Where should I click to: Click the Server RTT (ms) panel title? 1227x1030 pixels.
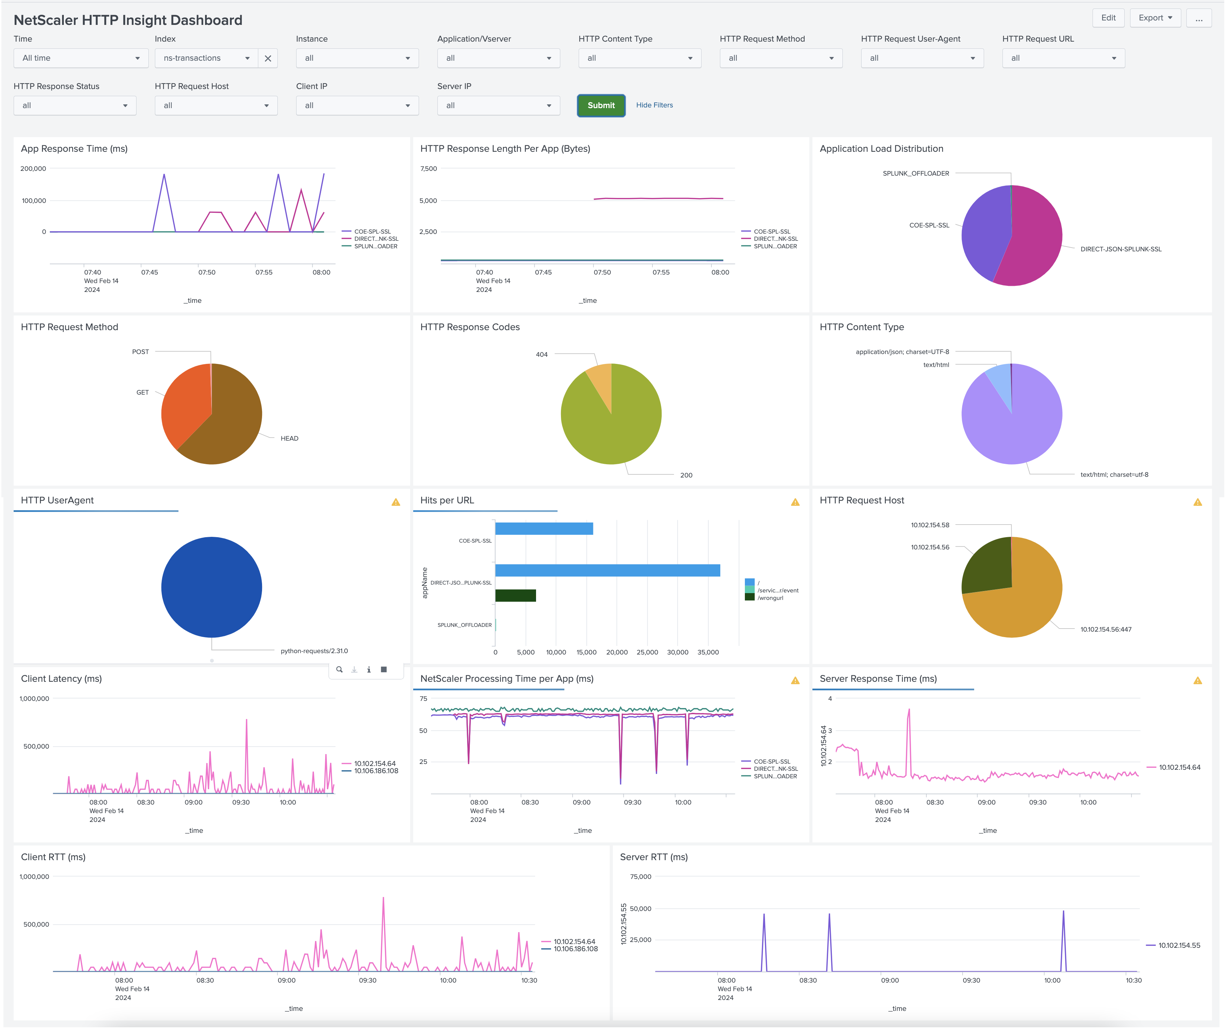(x=654, y=857)
